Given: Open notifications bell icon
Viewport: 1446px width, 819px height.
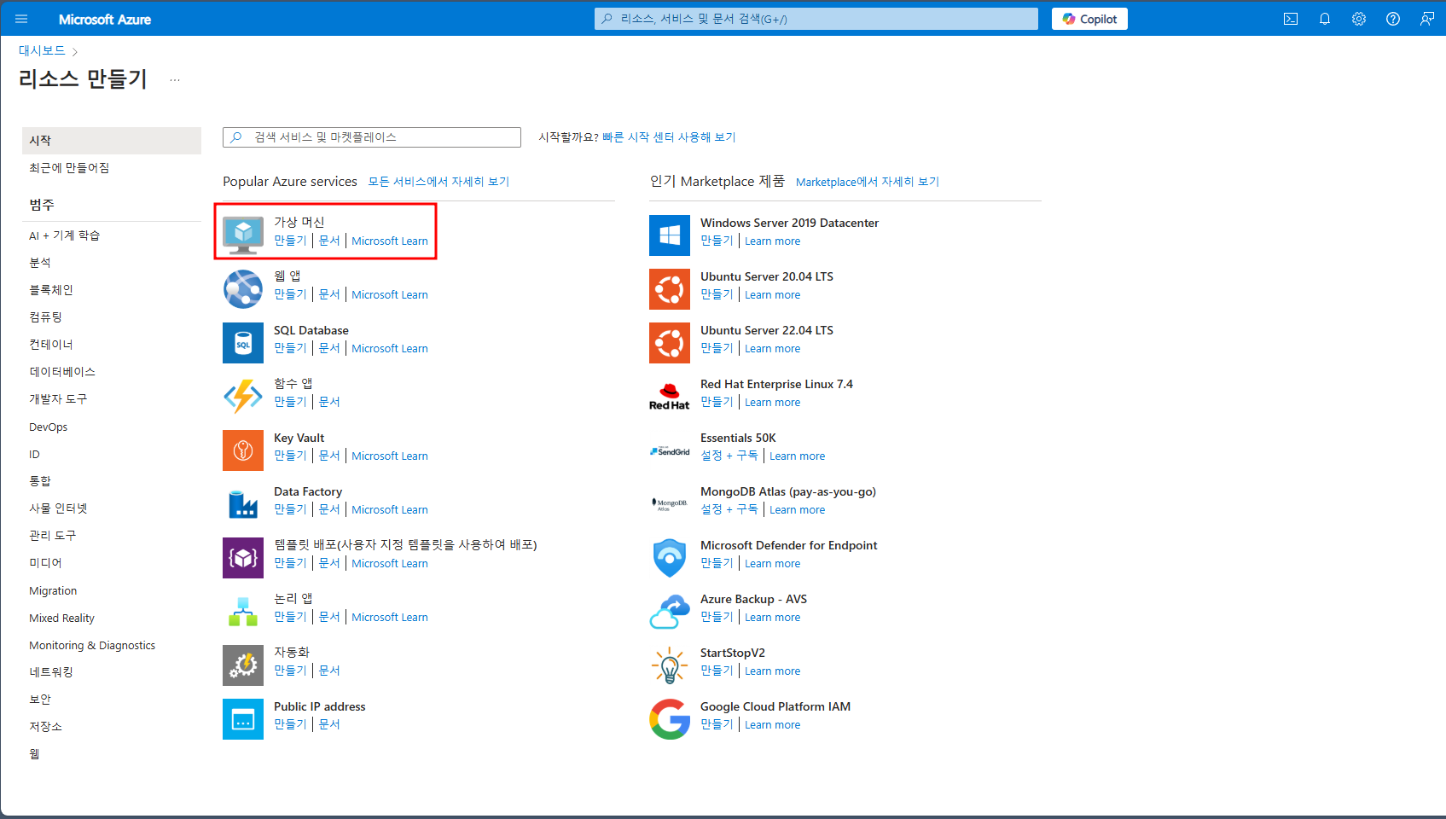Looking at the screenshot, I should click(x=1325, y=19).
